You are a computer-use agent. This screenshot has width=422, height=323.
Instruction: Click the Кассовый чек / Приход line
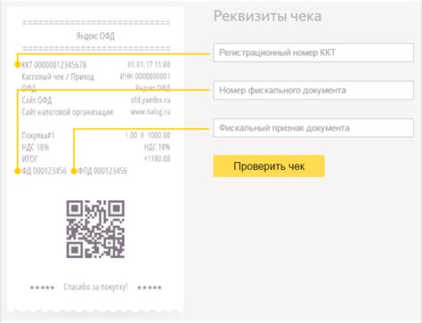point(58,77)
